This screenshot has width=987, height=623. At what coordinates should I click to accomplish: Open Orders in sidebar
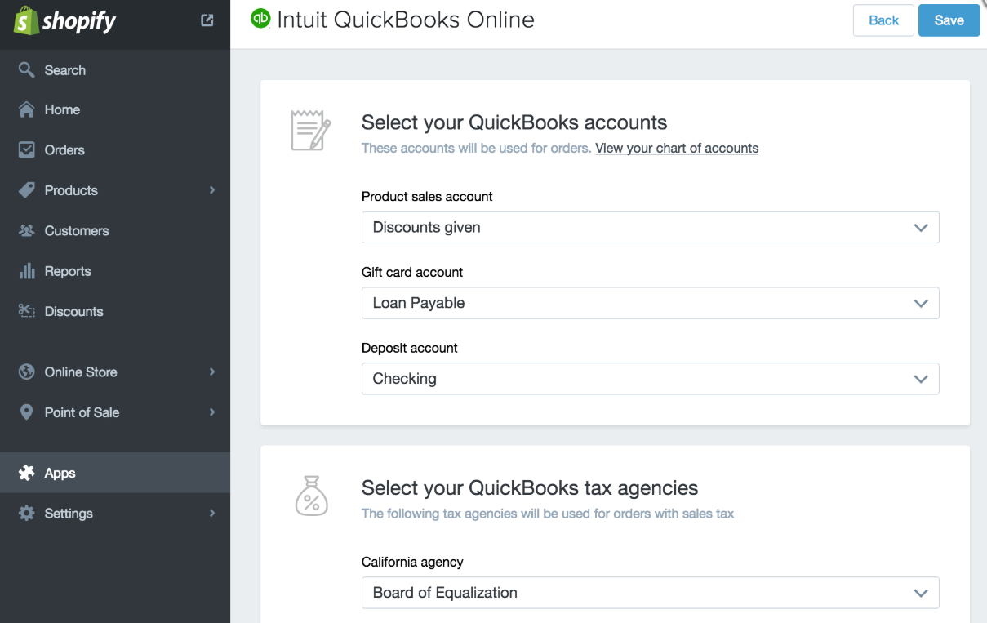click(x=115, y=149)
